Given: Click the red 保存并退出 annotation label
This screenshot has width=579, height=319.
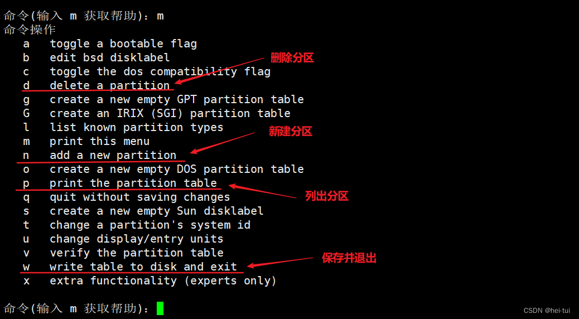Looking at the screenshot, I should click(x=349, y=258).
